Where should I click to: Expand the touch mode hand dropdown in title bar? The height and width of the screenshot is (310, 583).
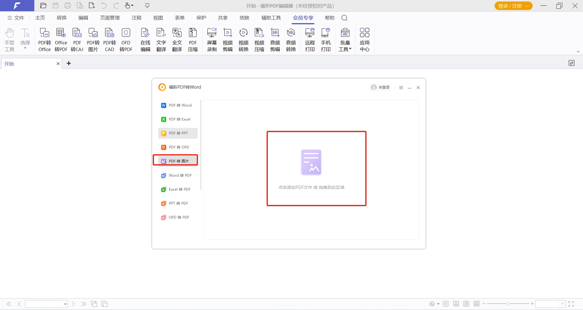point(132,5)
